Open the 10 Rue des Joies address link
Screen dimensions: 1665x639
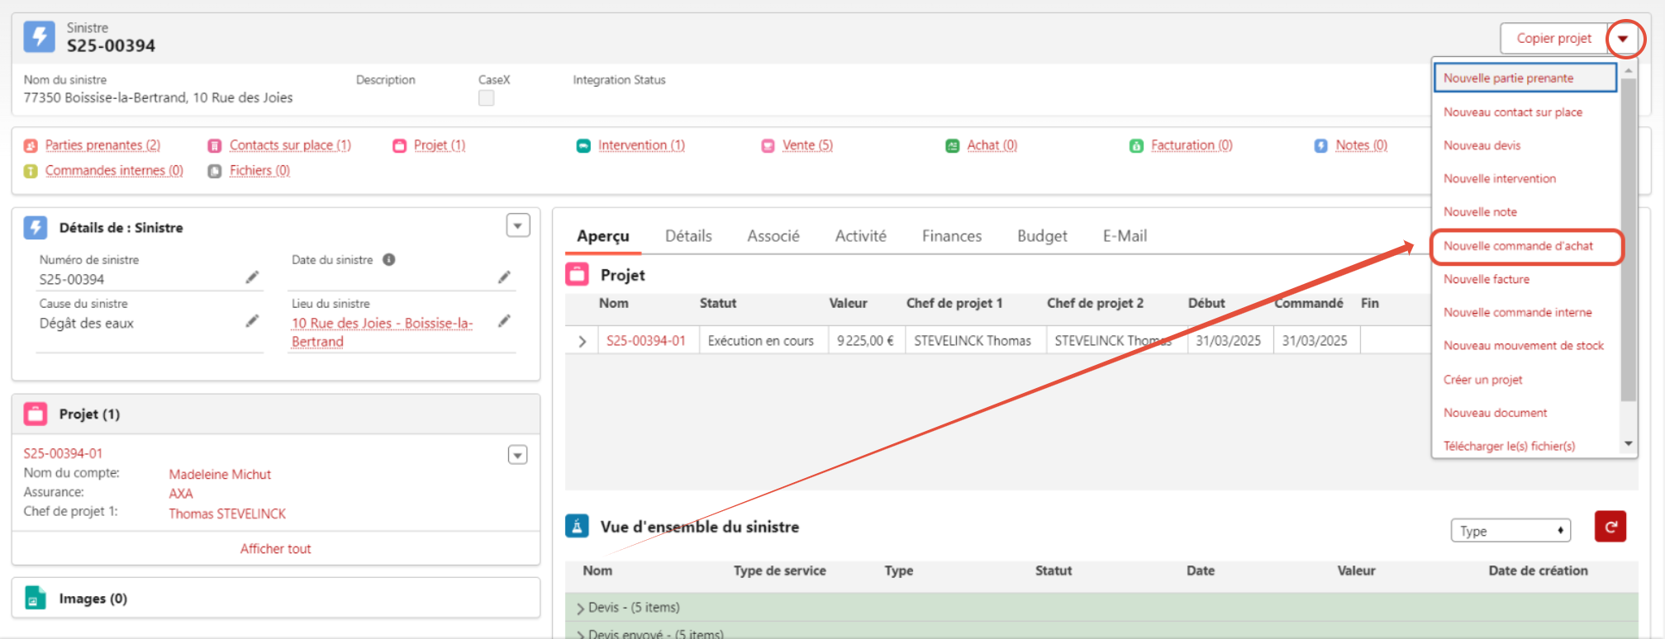pos(382,332)
